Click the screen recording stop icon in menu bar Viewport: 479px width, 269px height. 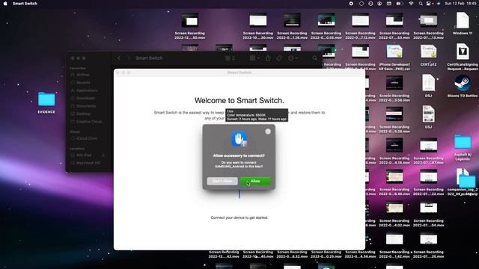coord(351,3)
